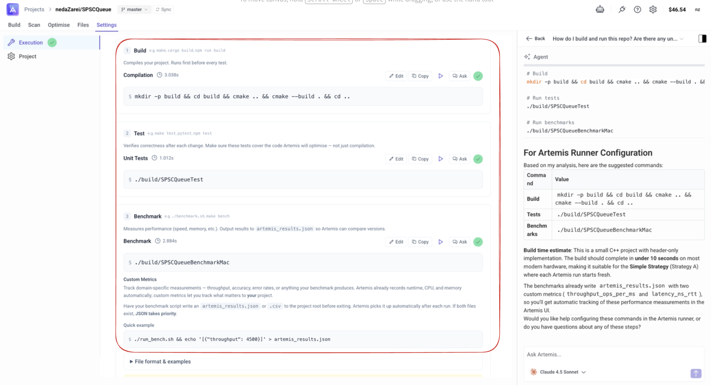
Task: Click the pin icon in top bar
Action: pos(622,9)
